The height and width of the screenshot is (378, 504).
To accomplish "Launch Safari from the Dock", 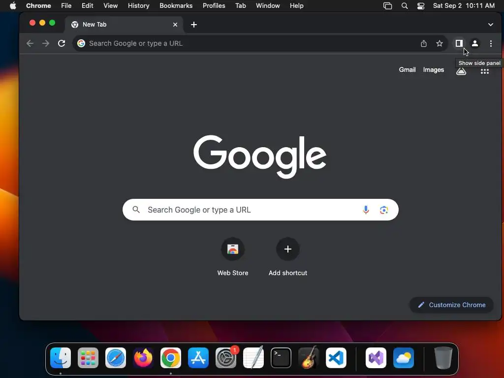I will click(116, 358).
